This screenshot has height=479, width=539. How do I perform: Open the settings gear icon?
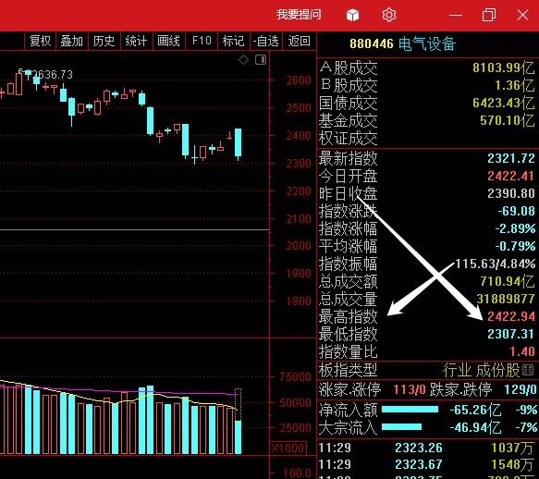click(389, 15)
